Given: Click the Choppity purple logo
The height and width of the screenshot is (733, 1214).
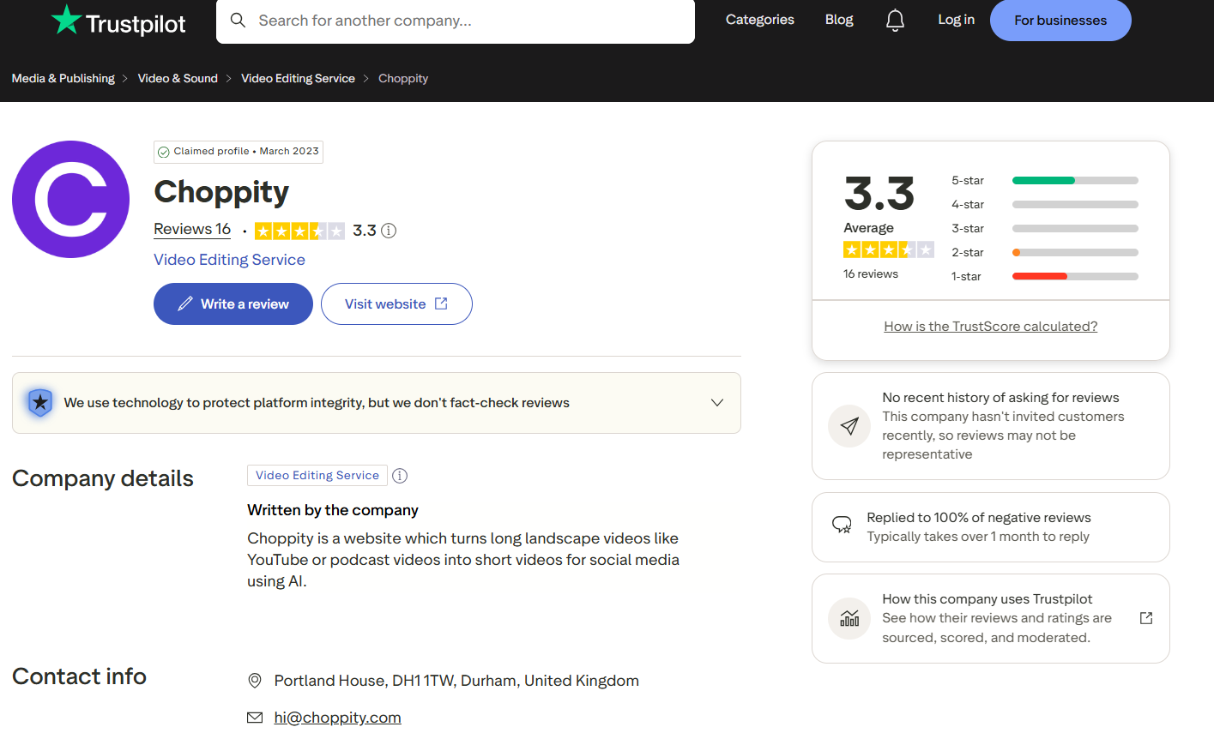Looking at the screenshot, I should [70, 199].
